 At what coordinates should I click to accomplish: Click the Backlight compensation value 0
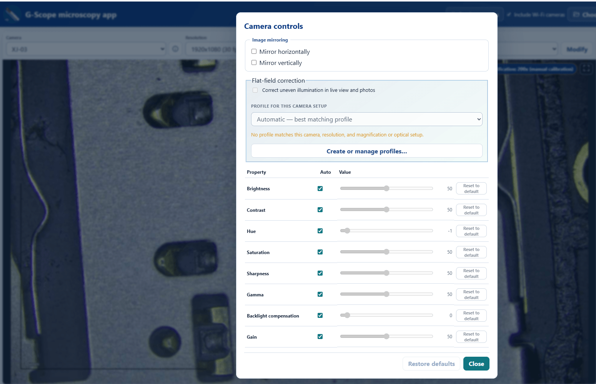(x=451, y=316)
